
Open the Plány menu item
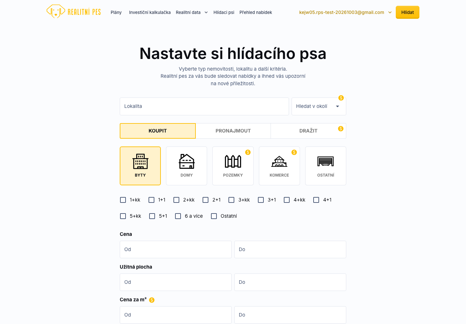pos(116,12)
